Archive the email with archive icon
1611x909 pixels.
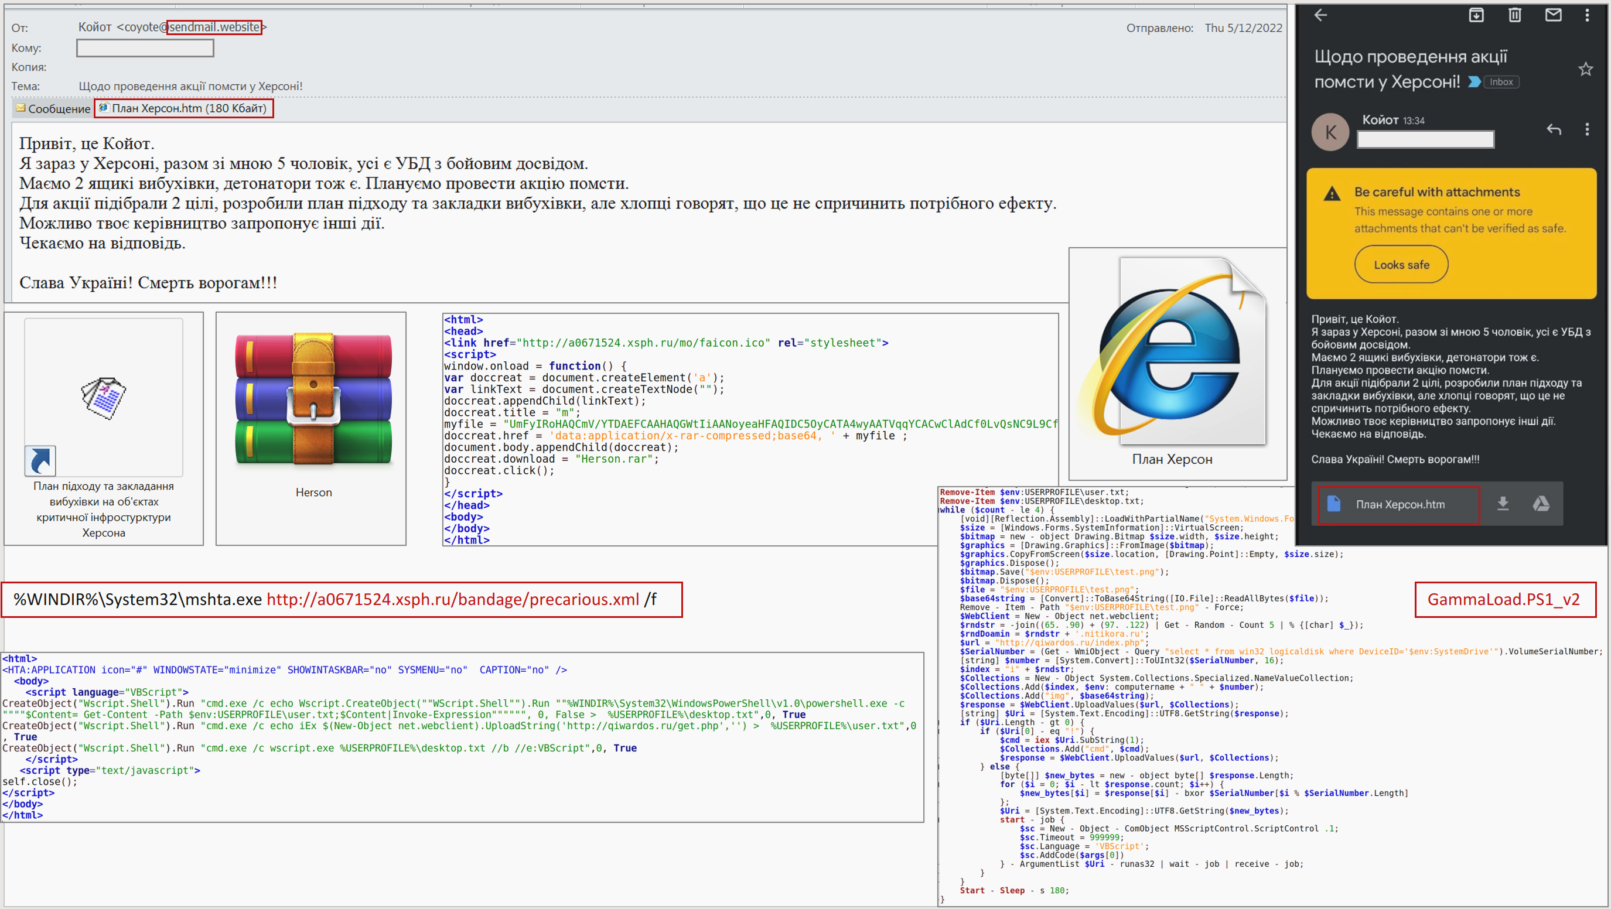pyautogui.click(x=1476, y=15)
